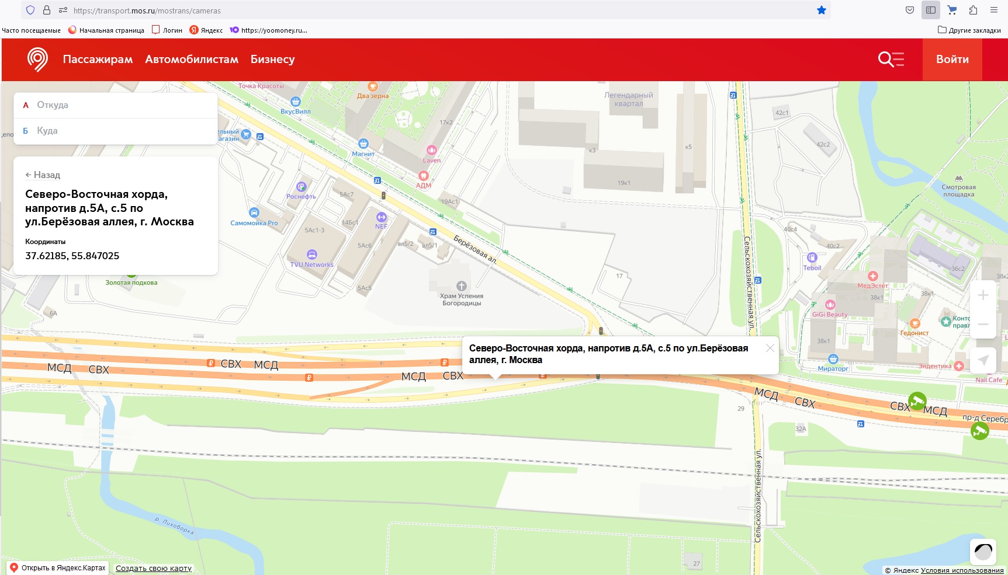Select the green camera marker near пр-д Серебр
The width and height of the screenshot is (1008, 575).
(980, 431)
